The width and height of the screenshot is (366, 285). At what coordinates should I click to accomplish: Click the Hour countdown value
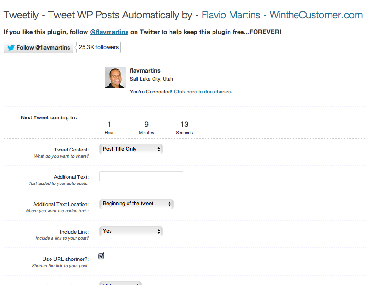click(109, 124)
